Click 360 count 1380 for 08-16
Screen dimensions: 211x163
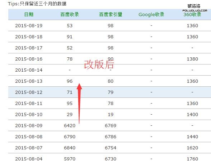192,59
